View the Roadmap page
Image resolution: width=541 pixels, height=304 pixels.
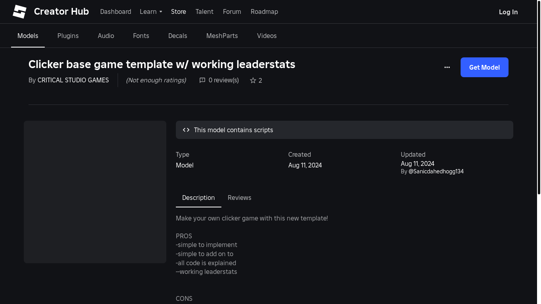coord(264,12)
